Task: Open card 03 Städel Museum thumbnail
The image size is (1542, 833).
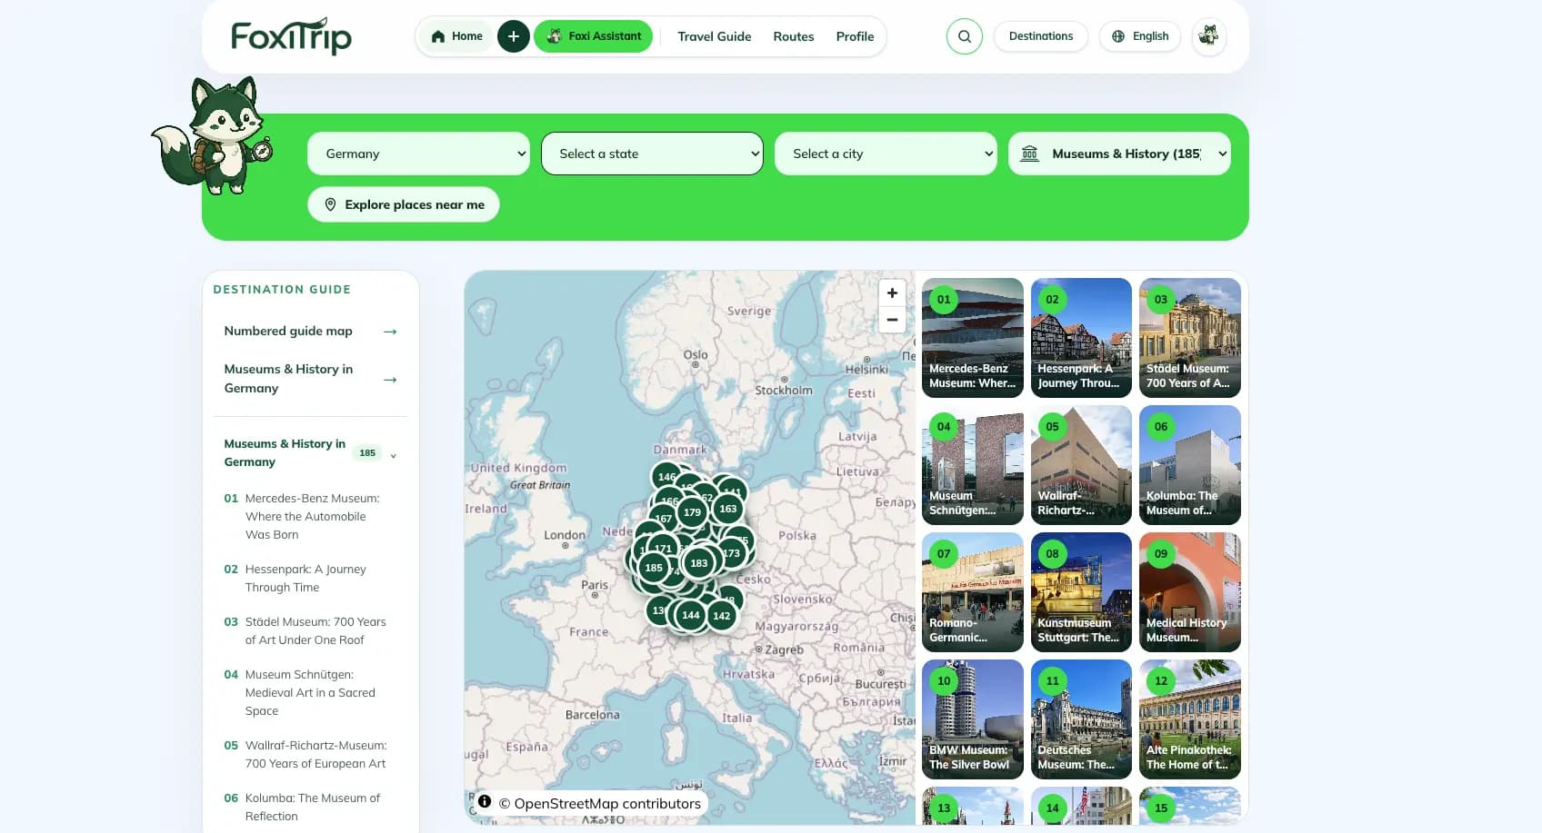Action: point(1190,338)
